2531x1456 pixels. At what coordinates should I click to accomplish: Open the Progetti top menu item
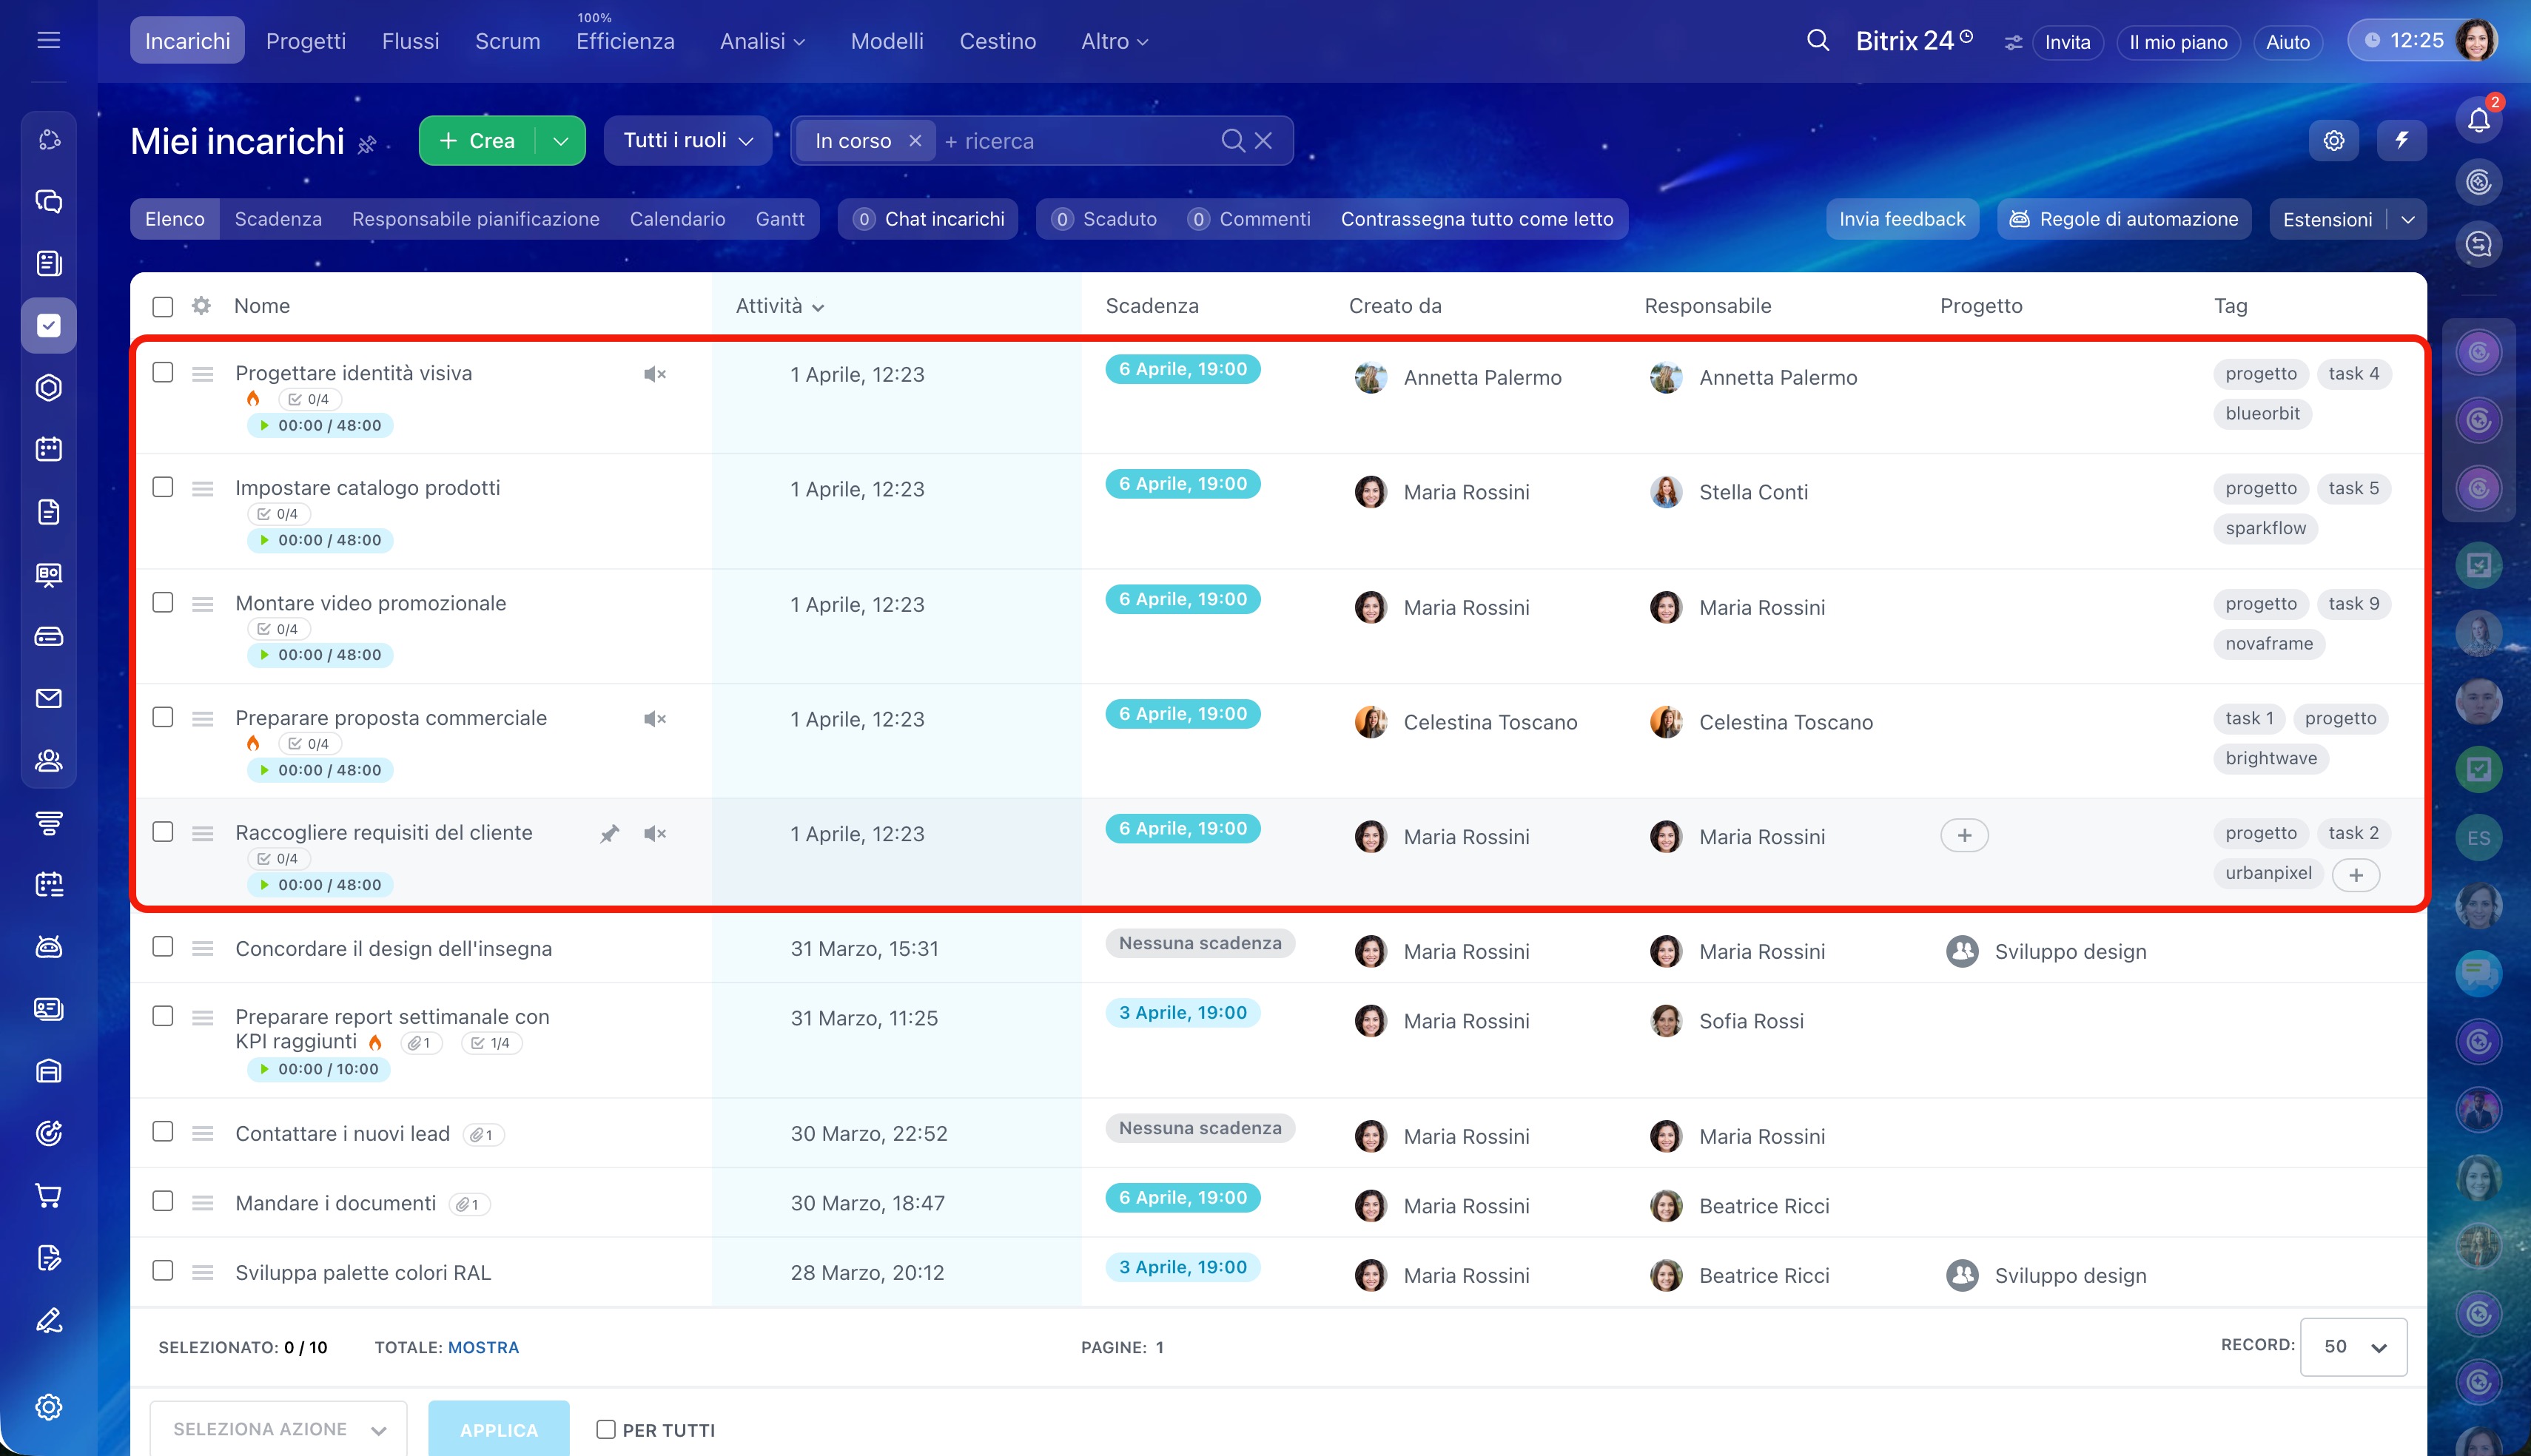click(x=305, y=41)
